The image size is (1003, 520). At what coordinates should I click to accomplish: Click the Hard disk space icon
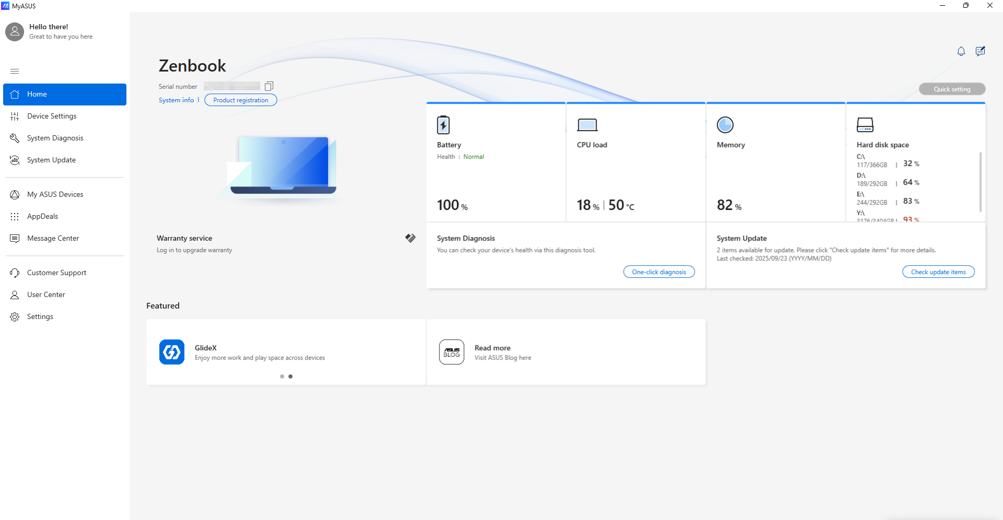click(x=865, y=125)
